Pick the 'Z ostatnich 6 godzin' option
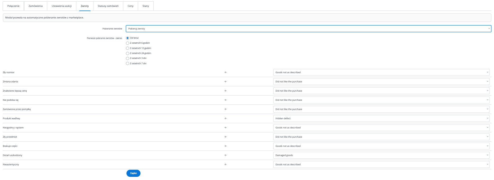 128,43
